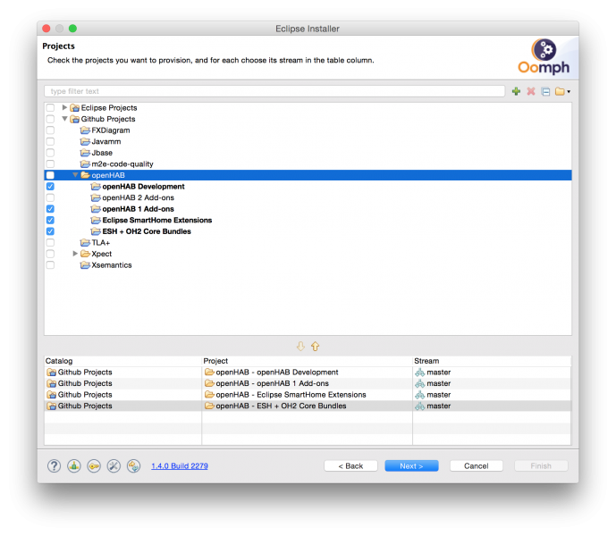Click the red X remove project icon

[531, 91]
